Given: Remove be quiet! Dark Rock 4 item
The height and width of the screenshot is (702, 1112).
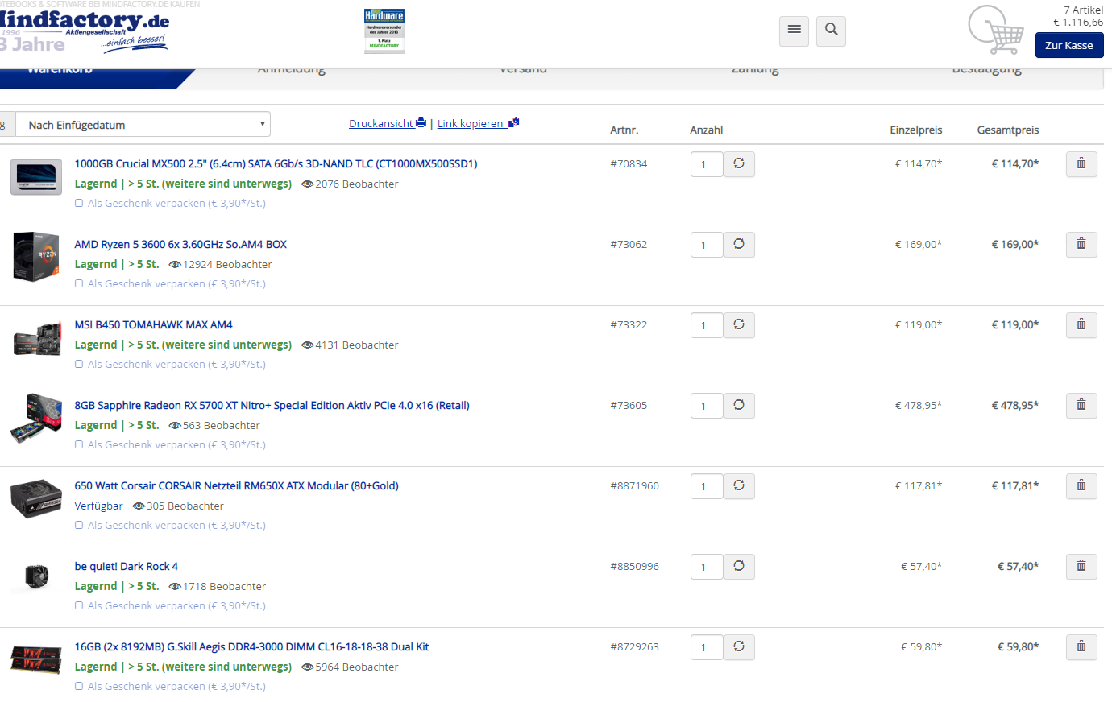Looking at the screenshot, I should click(x=1081, y=566).
